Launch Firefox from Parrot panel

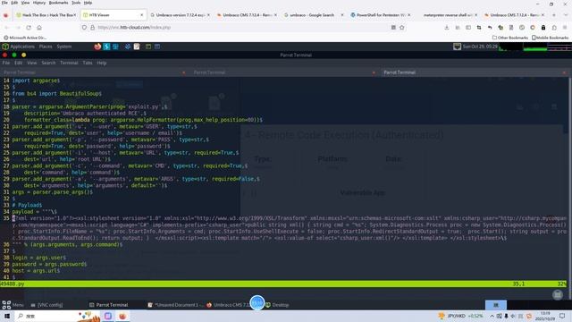pos(97,47)
